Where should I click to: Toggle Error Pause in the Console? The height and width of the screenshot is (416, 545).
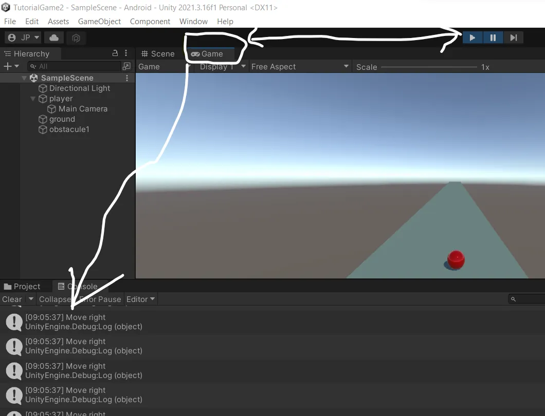pos(99,299)
